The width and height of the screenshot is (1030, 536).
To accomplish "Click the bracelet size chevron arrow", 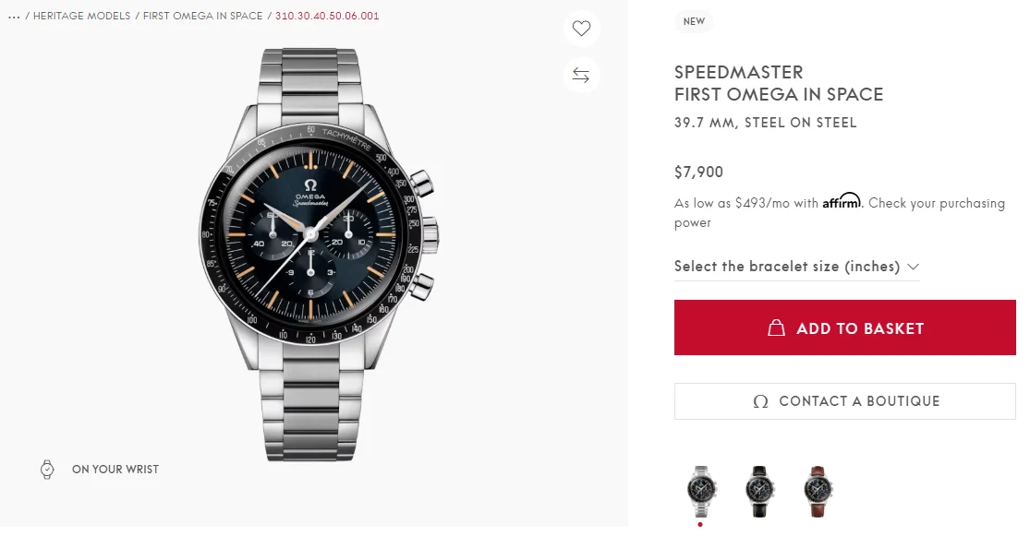I will click(x=913, y=267).
